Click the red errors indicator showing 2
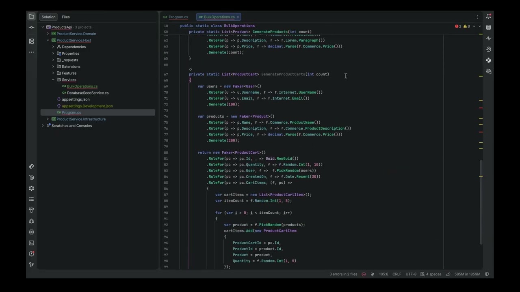The image size is (520, 292). point(458,26)
